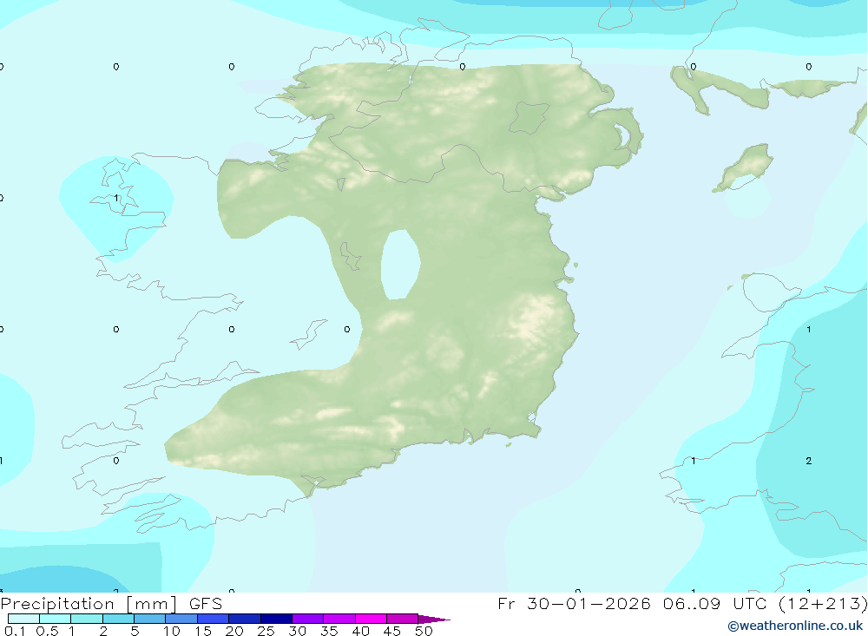Select the navy legend swatch between 25 and 30
Viewport: 868px width, 636px height.
(276, 619)
